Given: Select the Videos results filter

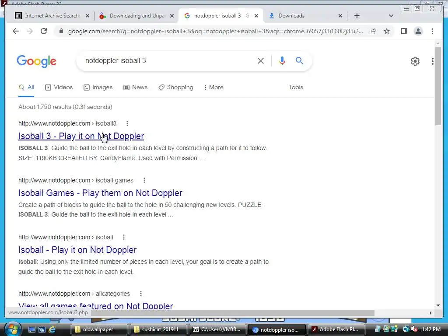Looking at the screenshot, I should [59, 87].
